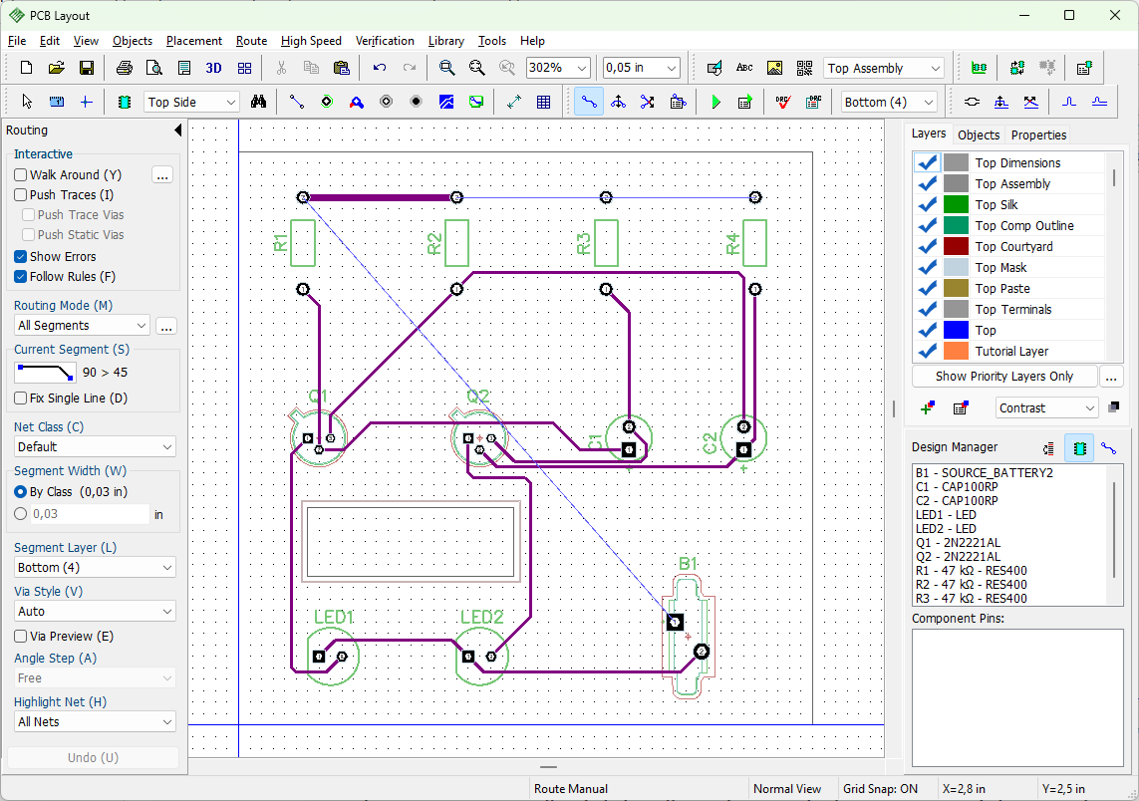Choose the Place Copper Pour tool
The height and width of the screenshot is (801, 1139).
click(446, 102)
